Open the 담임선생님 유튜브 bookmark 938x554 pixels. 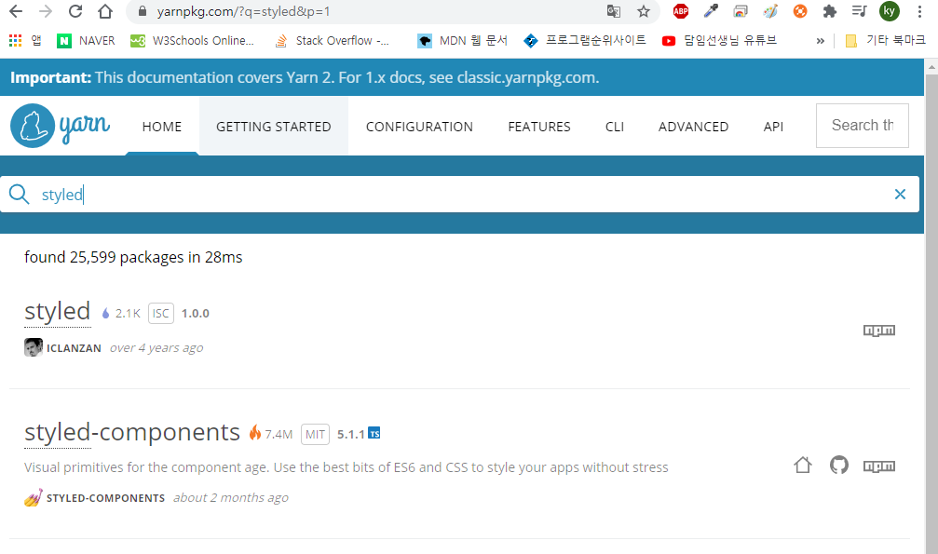(719, 41)
